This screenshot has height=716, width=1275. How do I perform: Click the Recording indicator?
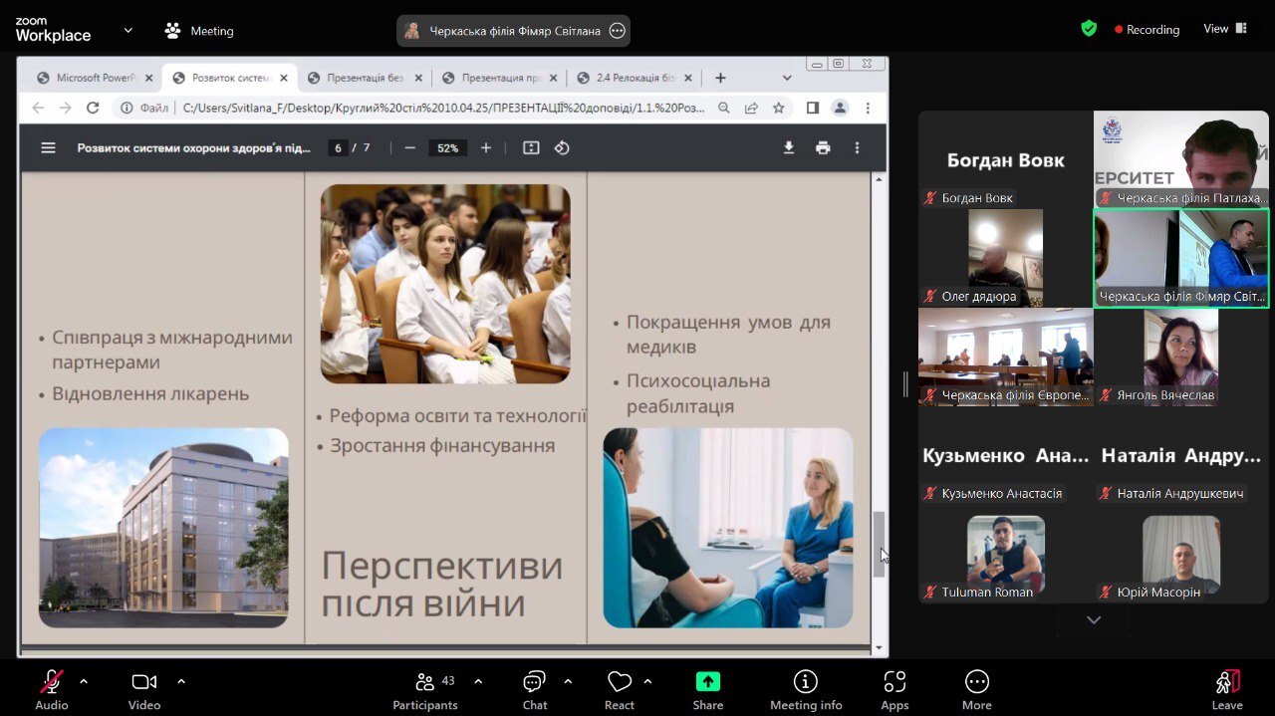pyautogui.click(x=1147, y=30)
